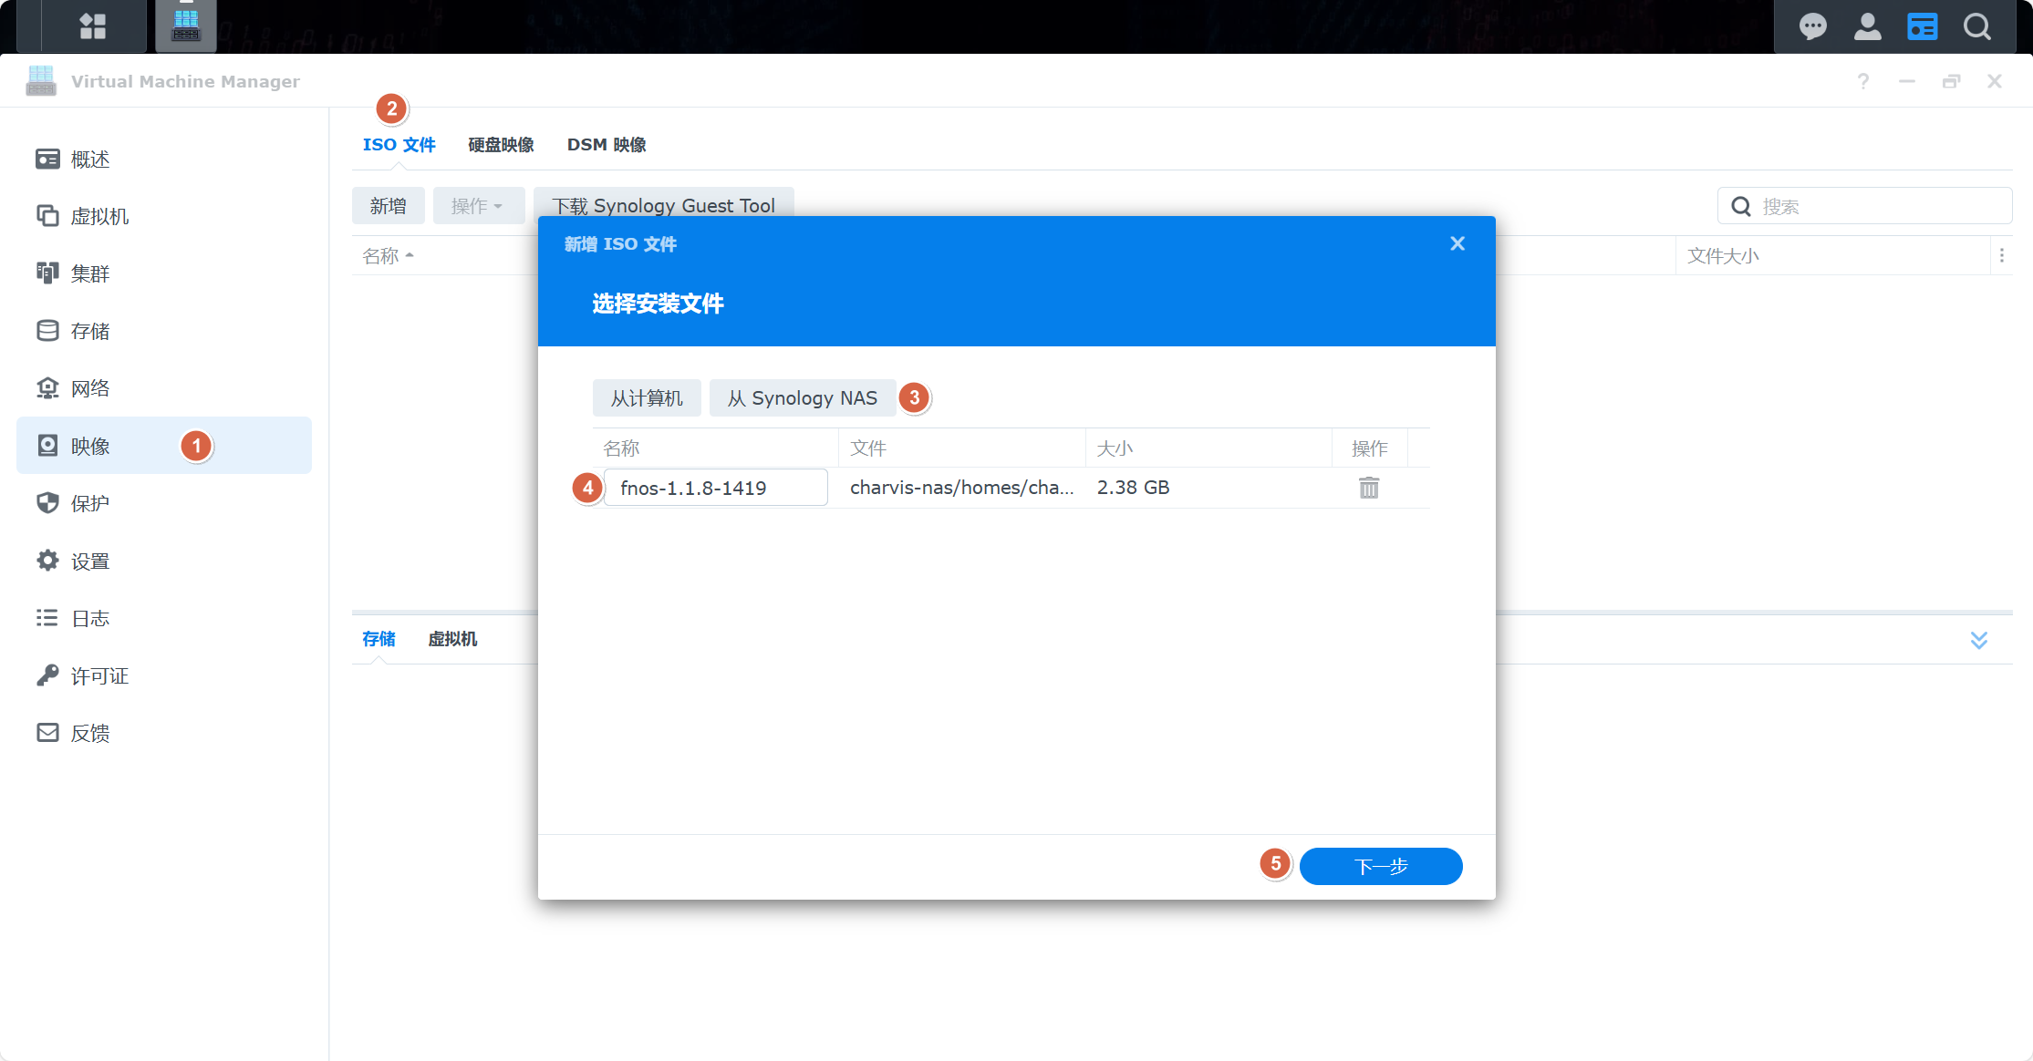The width and height of the screenshot is (2033, 1061).
Task: Open the DSM main menu grid icon
Action: tap(93, 26)
